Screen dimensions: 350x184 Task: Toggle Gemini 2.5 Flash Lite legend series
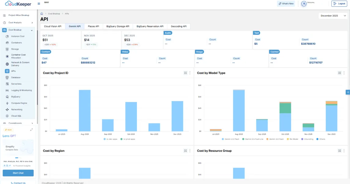(253, 139)
